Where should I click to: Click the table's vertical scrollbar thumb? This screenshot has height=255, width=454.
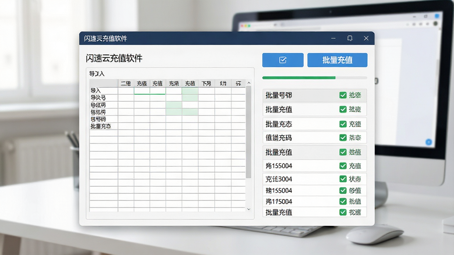(x=248, y=132)
